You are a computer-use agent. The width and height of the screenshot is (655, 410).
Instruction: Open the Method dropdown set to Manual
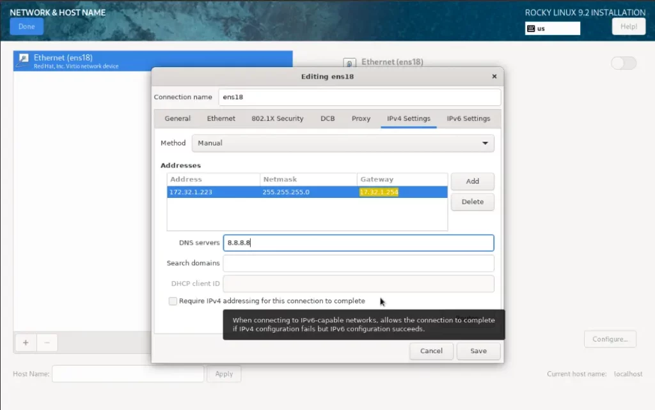[343, 143]
